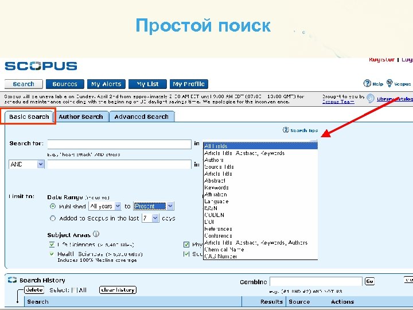Open the Help question-mark icon
The width and height of the screenshot is (413, 310).
[x=367, y=84]
